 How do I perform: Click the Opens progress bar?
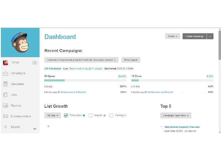click(x=85, y=81)
